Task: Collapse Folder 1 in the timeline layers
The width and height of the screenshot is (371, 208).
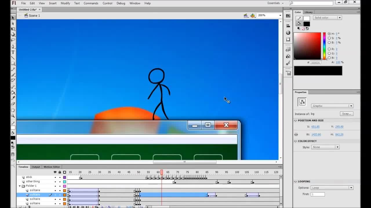Action: [x=20, y=186]
